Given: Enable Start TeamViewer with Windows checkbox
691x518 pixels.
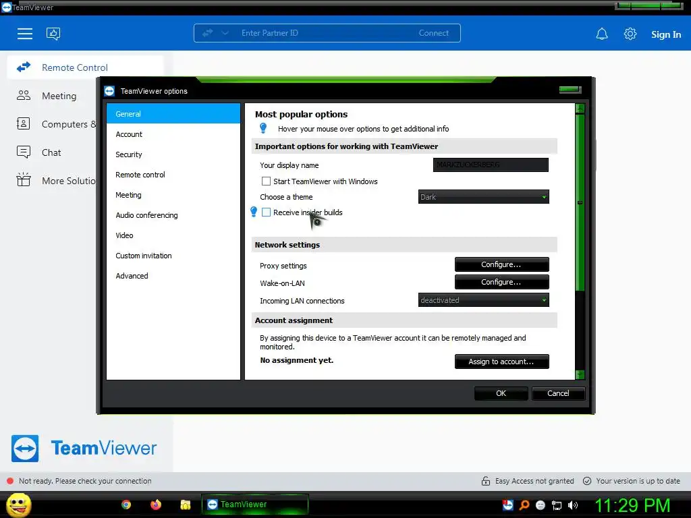Looking at the screenshot, I should click(266, 181).
